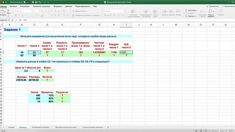This screenshot has width=235, height=132.
Task: Click font color letter A icon
Action: click(42, 15)
